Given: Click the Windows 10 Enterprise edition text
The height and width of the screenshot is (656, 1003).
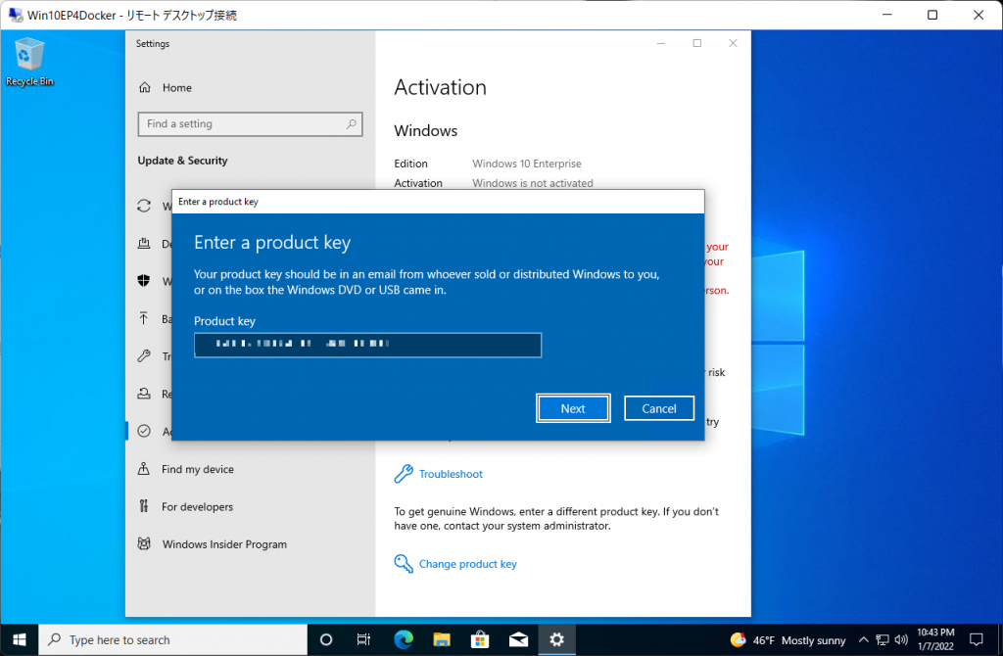Looking at the screenshot, I should click(x=526, y=164).
